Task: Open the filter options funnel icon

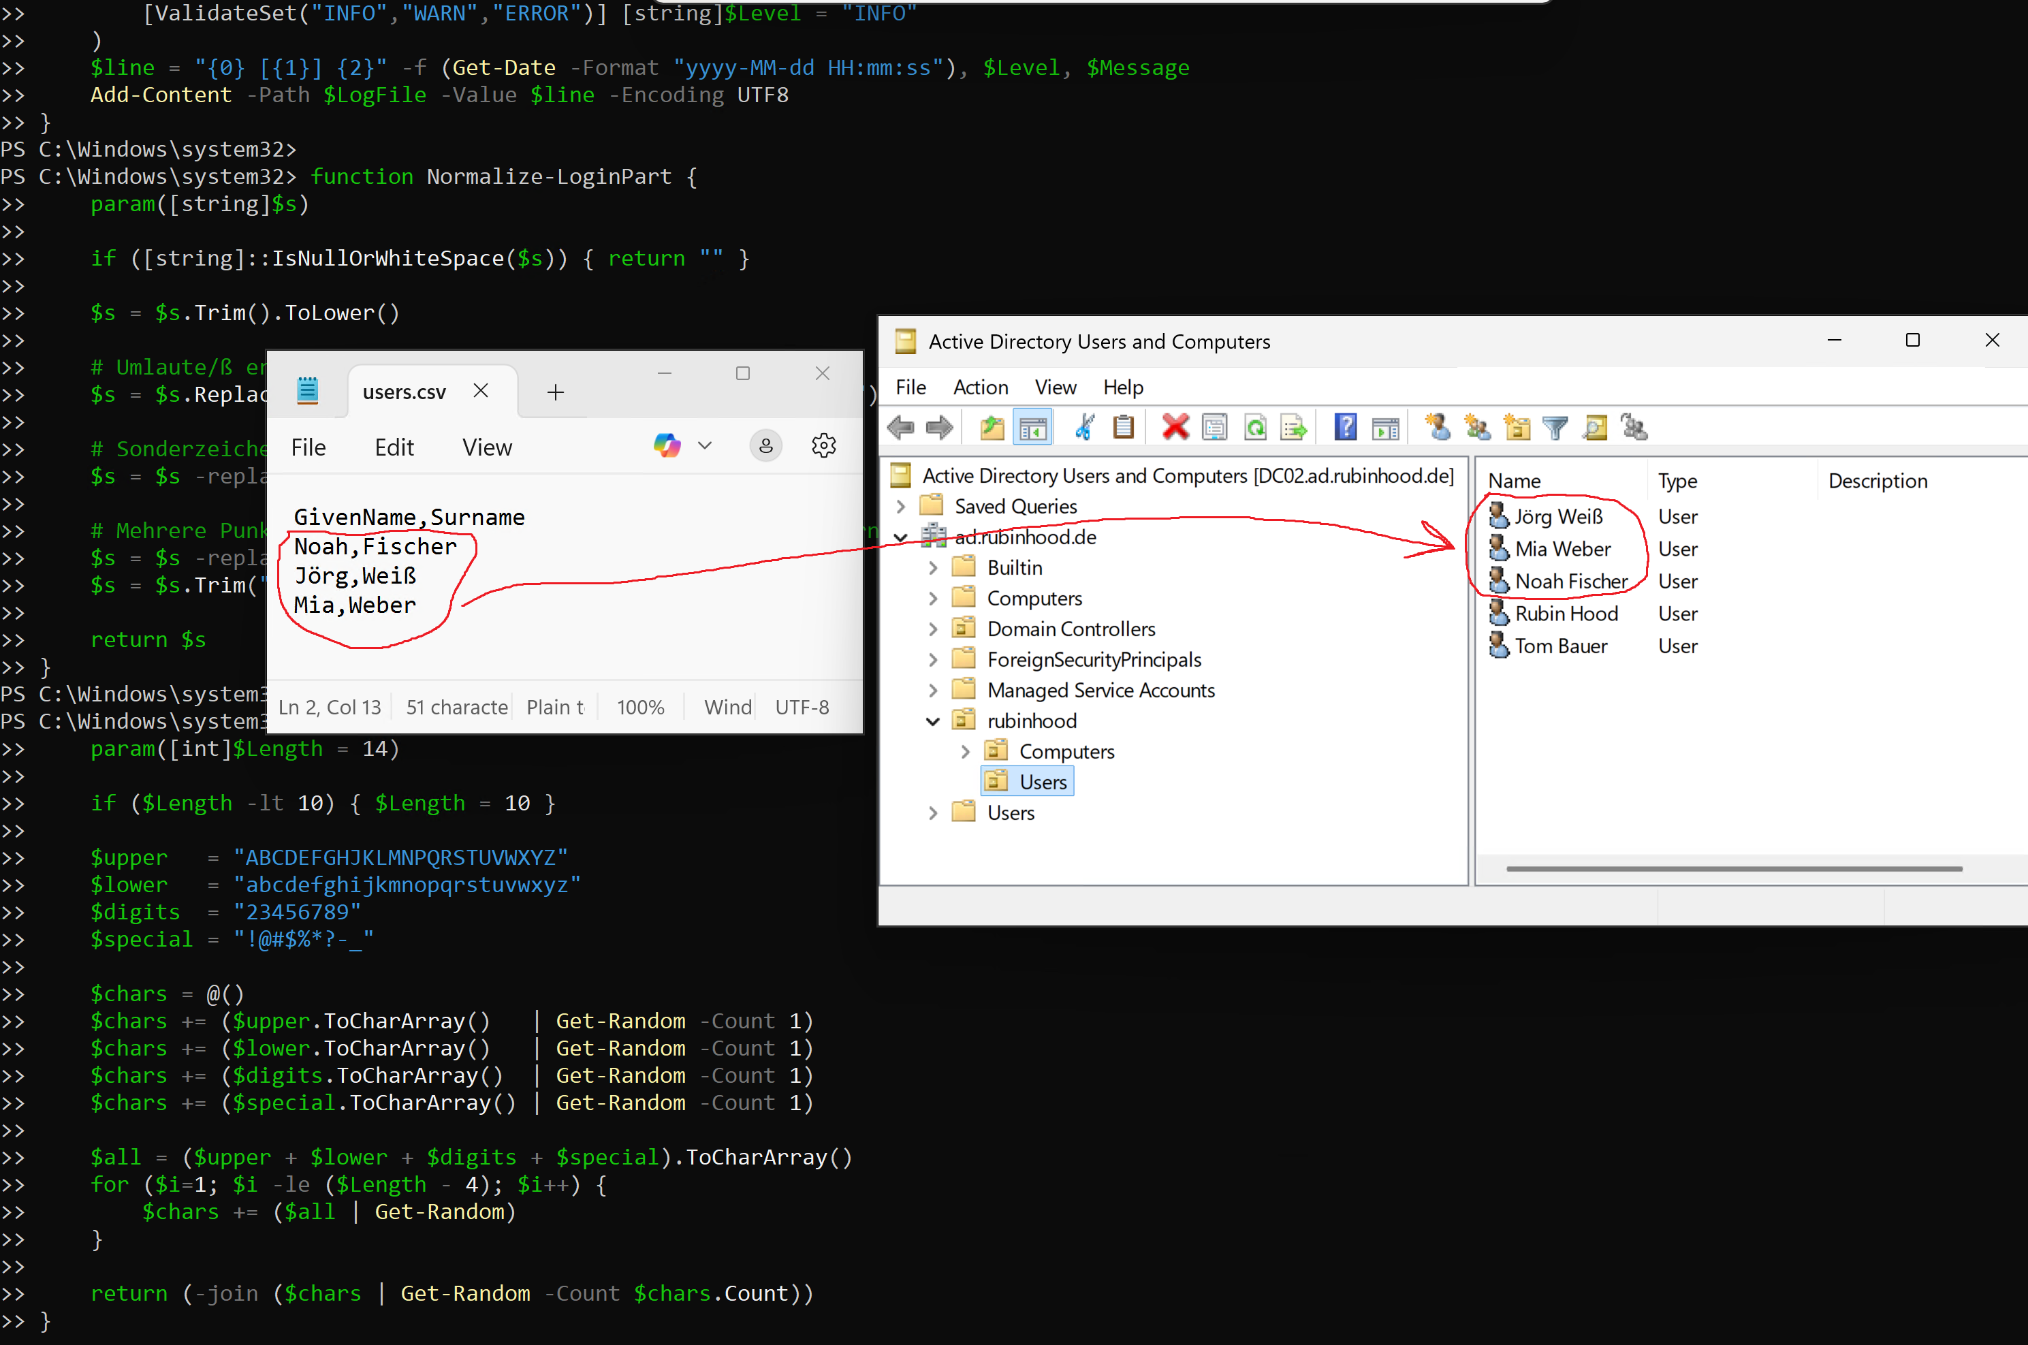Action: 1555,427
